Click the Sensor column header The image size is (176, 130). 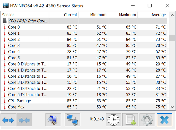(25, 15)
